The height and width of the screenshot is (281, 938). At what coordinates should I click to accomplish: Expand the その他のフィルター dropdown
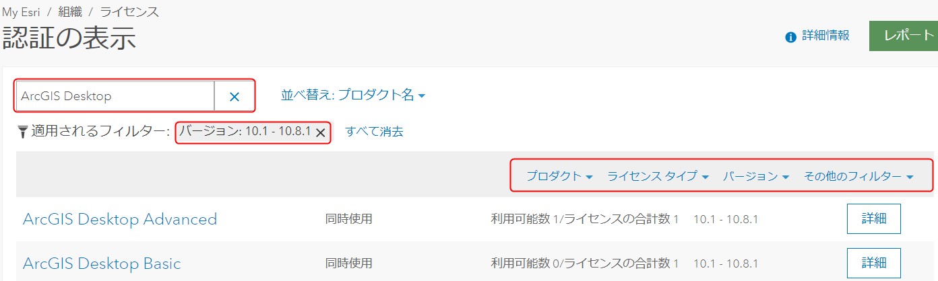[x=858, y=176]
